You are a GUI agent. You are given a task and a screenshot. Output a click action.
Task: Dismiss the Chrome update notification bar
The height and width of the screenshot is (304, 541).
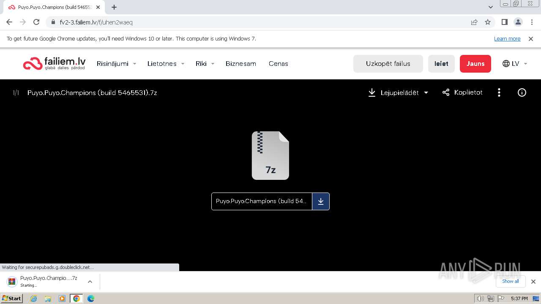(531, 38)
